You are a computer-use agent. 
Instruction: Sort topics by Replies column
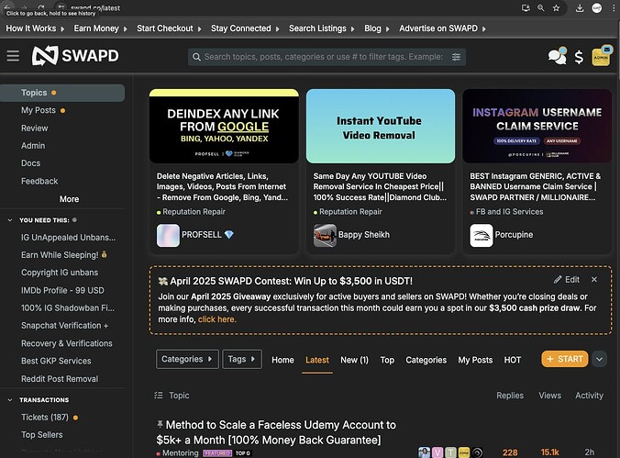coord(510,396)
